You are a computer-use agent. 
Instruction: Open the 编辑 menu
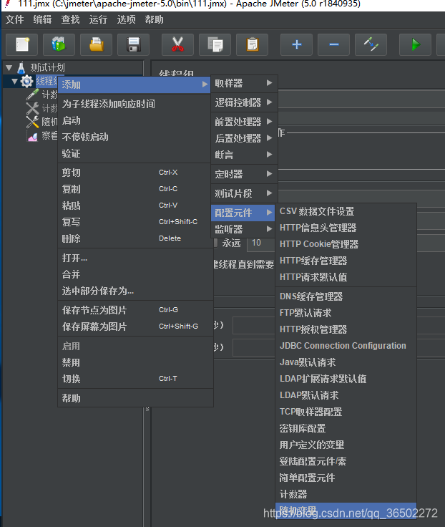pos(42,19)
